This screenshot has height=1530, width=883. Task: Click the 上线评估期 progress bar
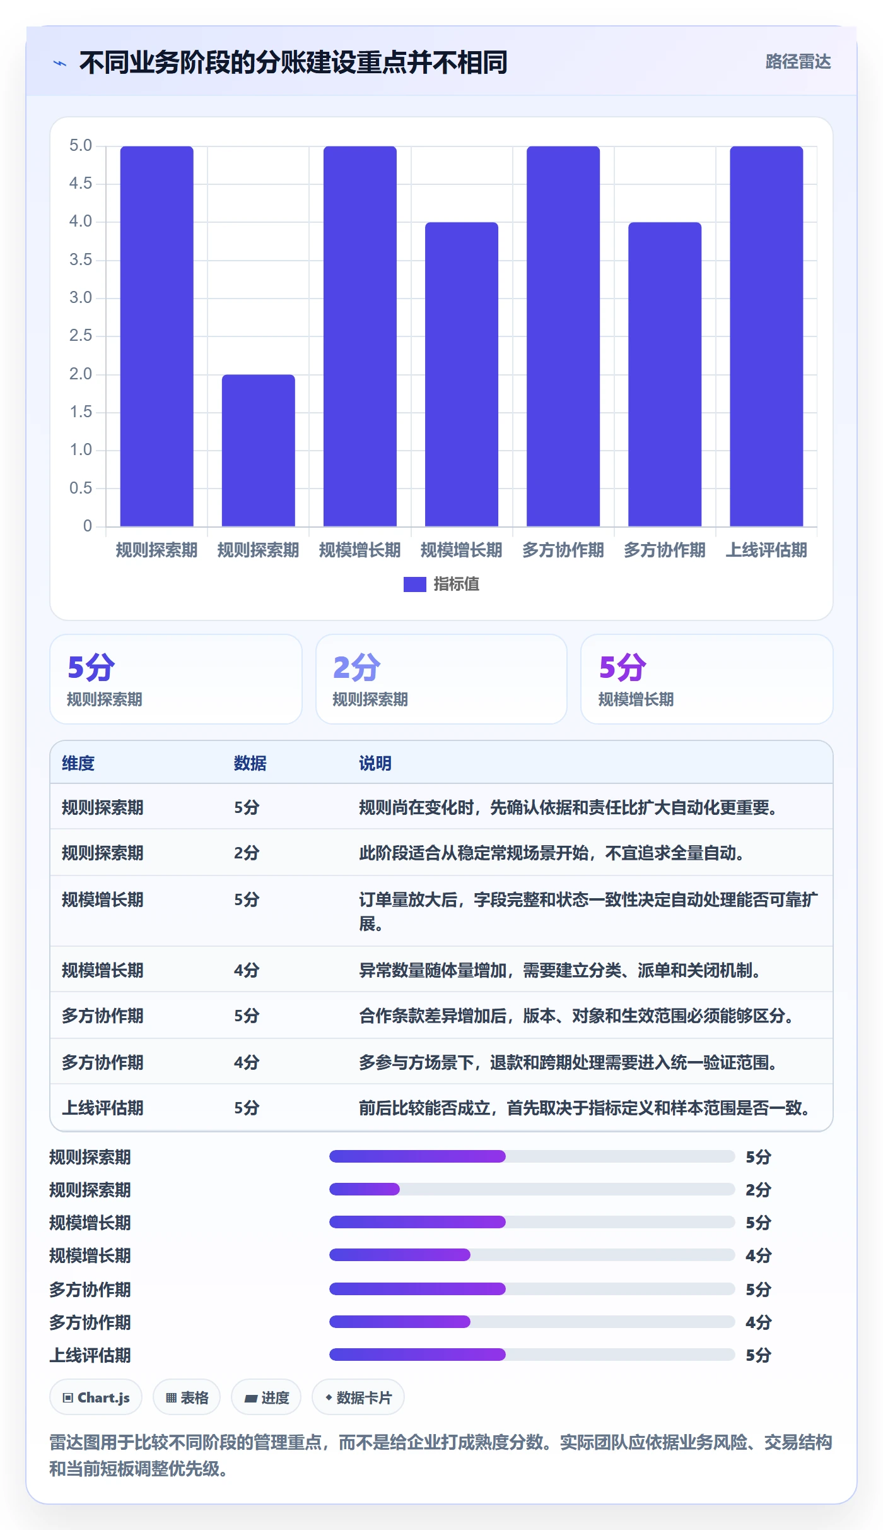point(532,1355)
